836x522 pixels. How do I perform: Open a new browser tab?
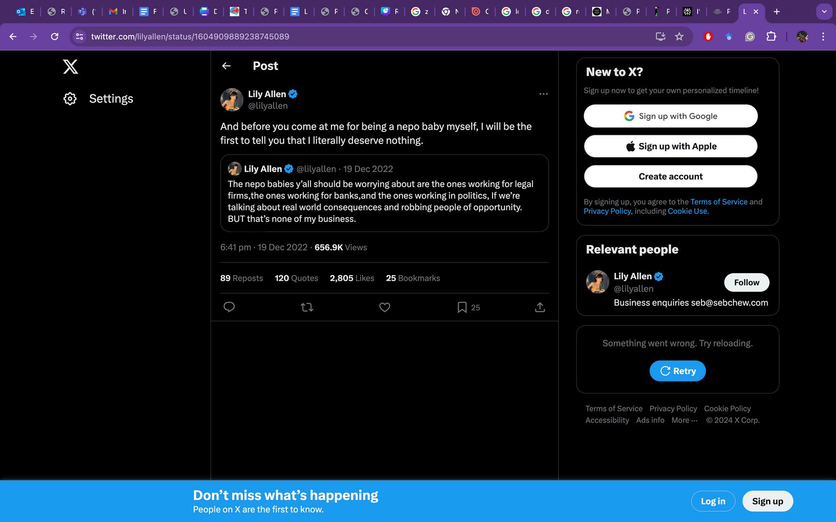[776, 12]
